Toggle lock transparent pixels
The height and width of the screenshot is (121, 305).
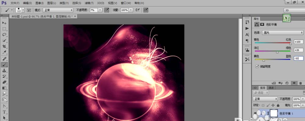click(x=263, y=106)
